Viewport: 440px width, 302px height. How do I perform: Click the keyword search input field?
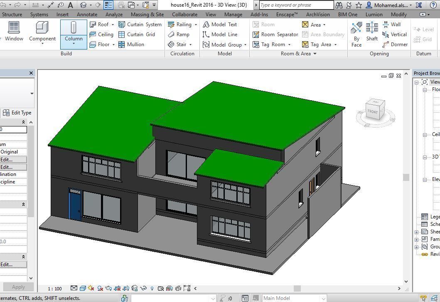point(296,5)
